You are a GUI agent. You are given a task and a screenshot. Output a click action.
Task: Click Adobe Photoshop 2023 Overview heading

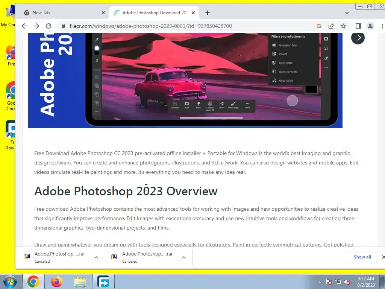click(x=126, y=191)
